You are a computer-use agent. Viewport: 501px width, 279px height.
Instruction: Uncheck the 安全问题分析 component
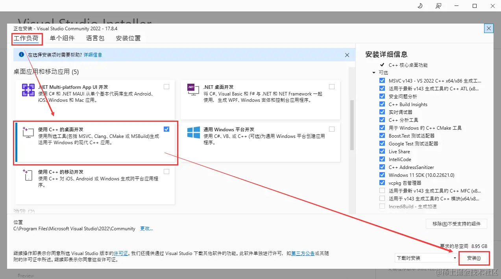point(382,96)
